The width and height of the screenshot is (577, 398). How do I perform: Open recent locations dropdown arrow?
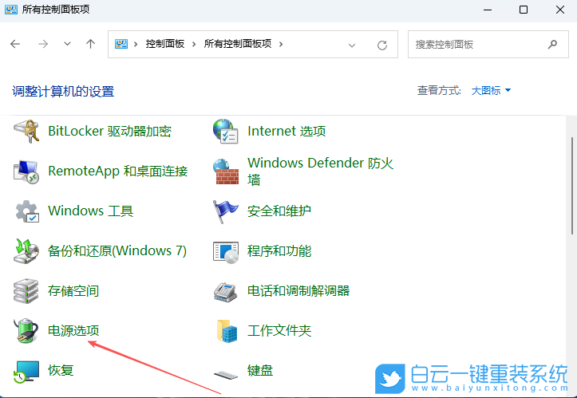point(67,44)
